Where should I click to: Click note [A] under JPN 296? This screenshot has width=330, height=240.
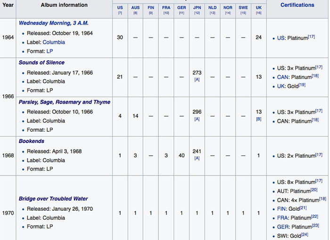click(x=197, y=119)
